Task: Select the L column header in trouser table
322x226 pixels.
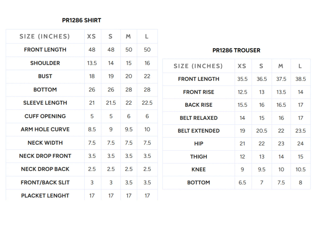Action: click(300, 66)
